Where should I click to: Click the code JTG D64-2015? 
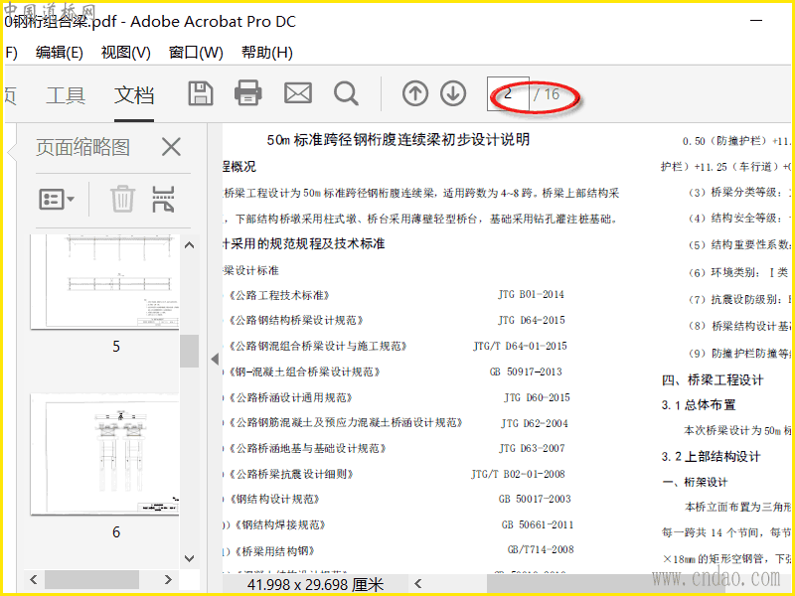click(532, 320)
